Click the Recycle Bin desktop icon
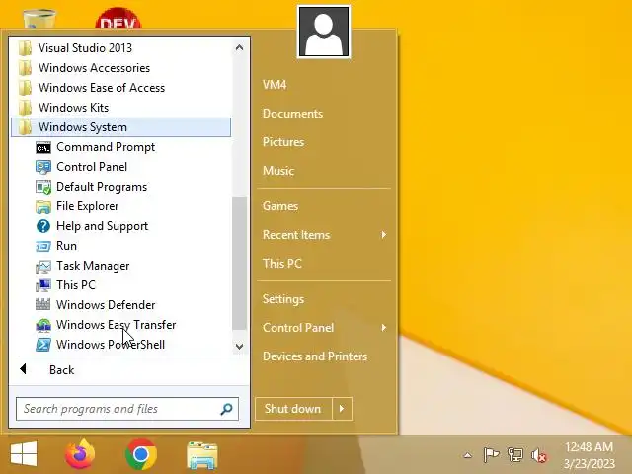The height and width of the screenshot is (474, 632). [39, 20]
